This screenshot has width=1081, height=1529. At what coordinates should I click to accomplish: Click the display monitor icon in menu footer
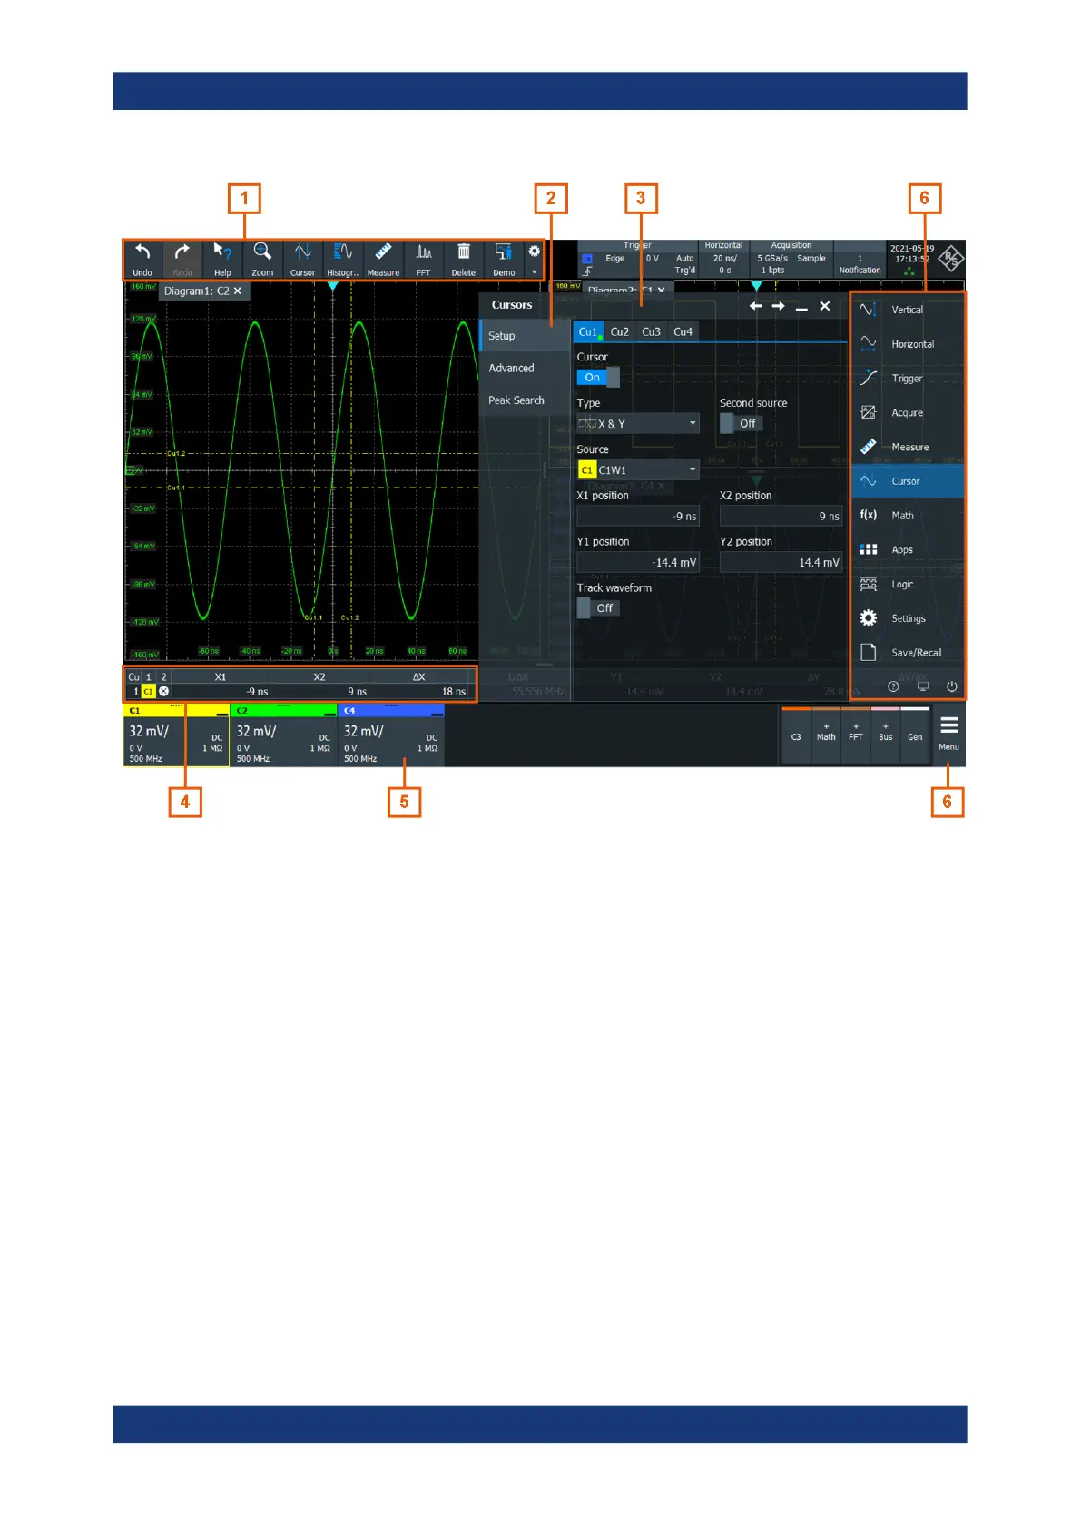(922, 686)
